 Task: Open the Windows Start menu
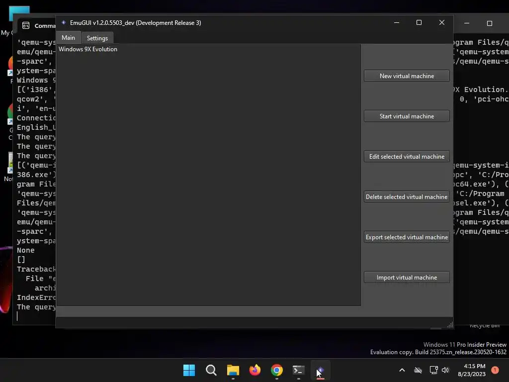(x=189, y=370)
